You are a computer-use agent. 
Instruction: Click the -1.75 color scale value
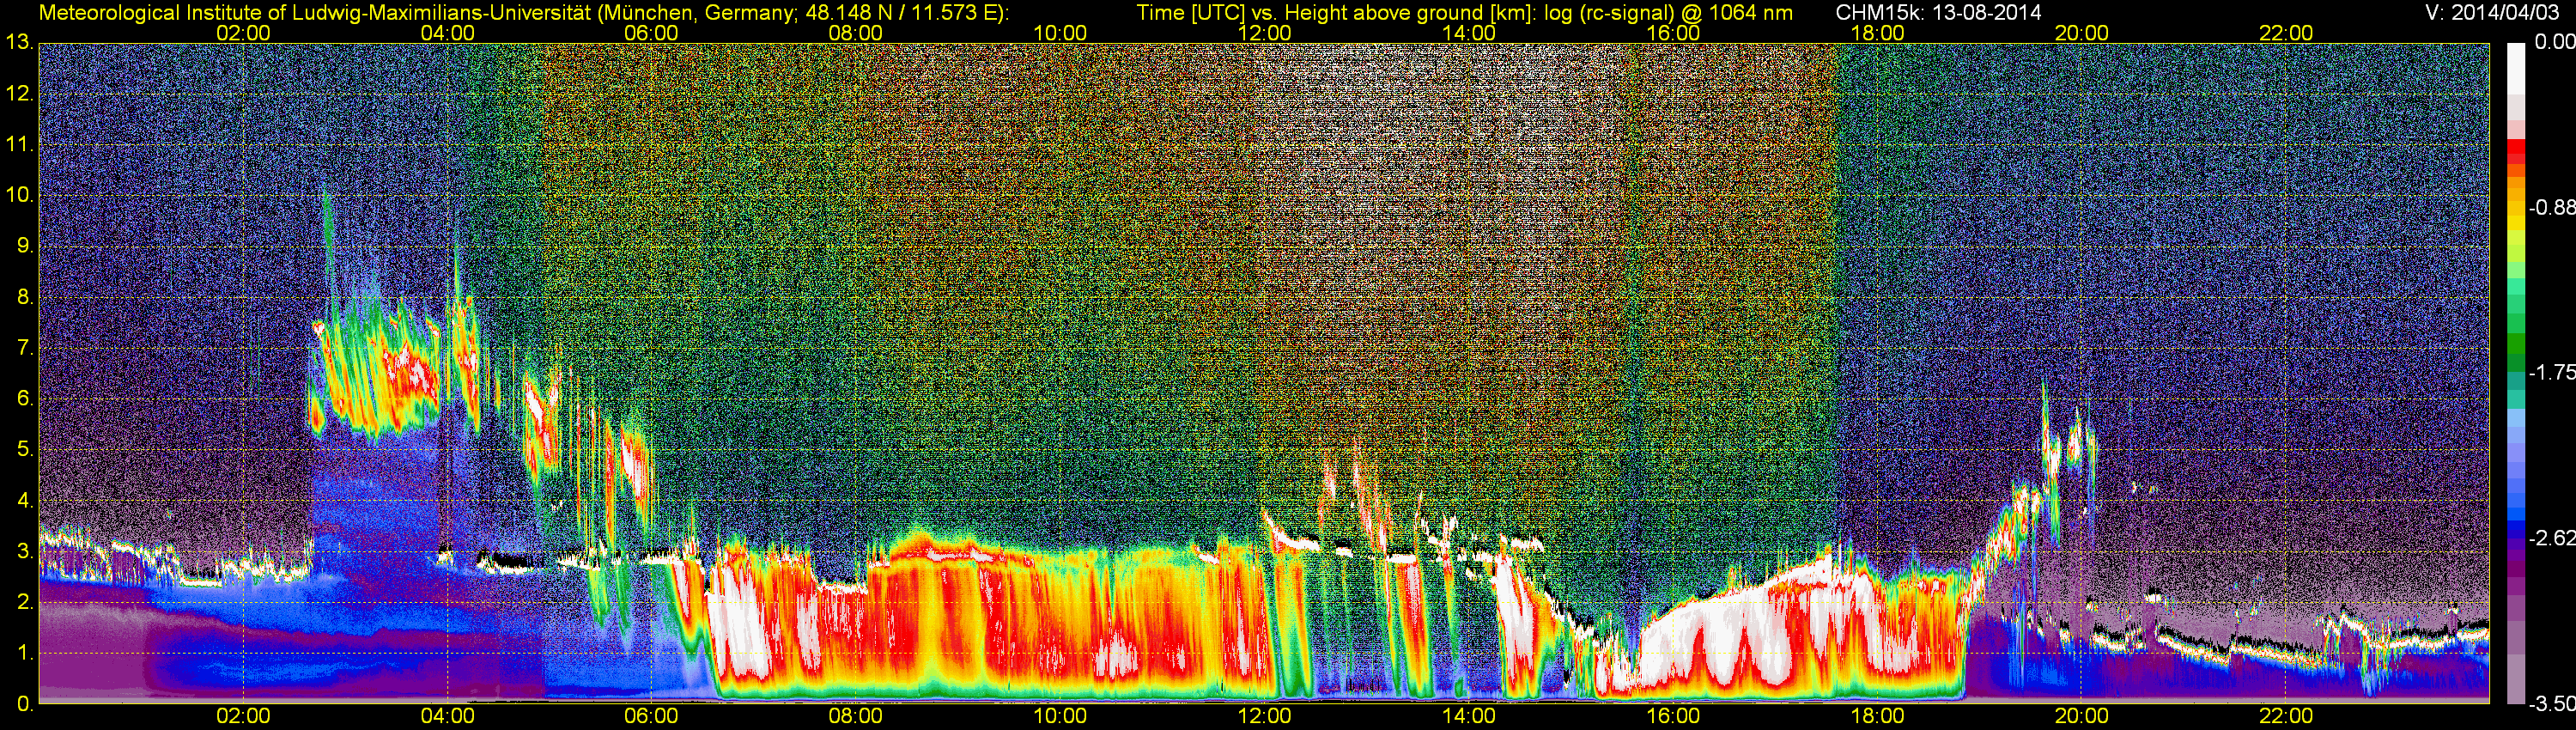point(2551,373)
